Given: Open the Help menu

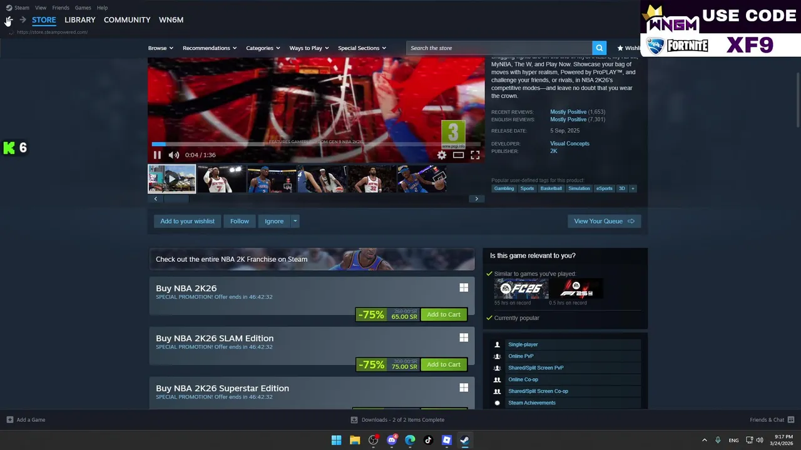Looking at the screenshot, I should [102, 7].
